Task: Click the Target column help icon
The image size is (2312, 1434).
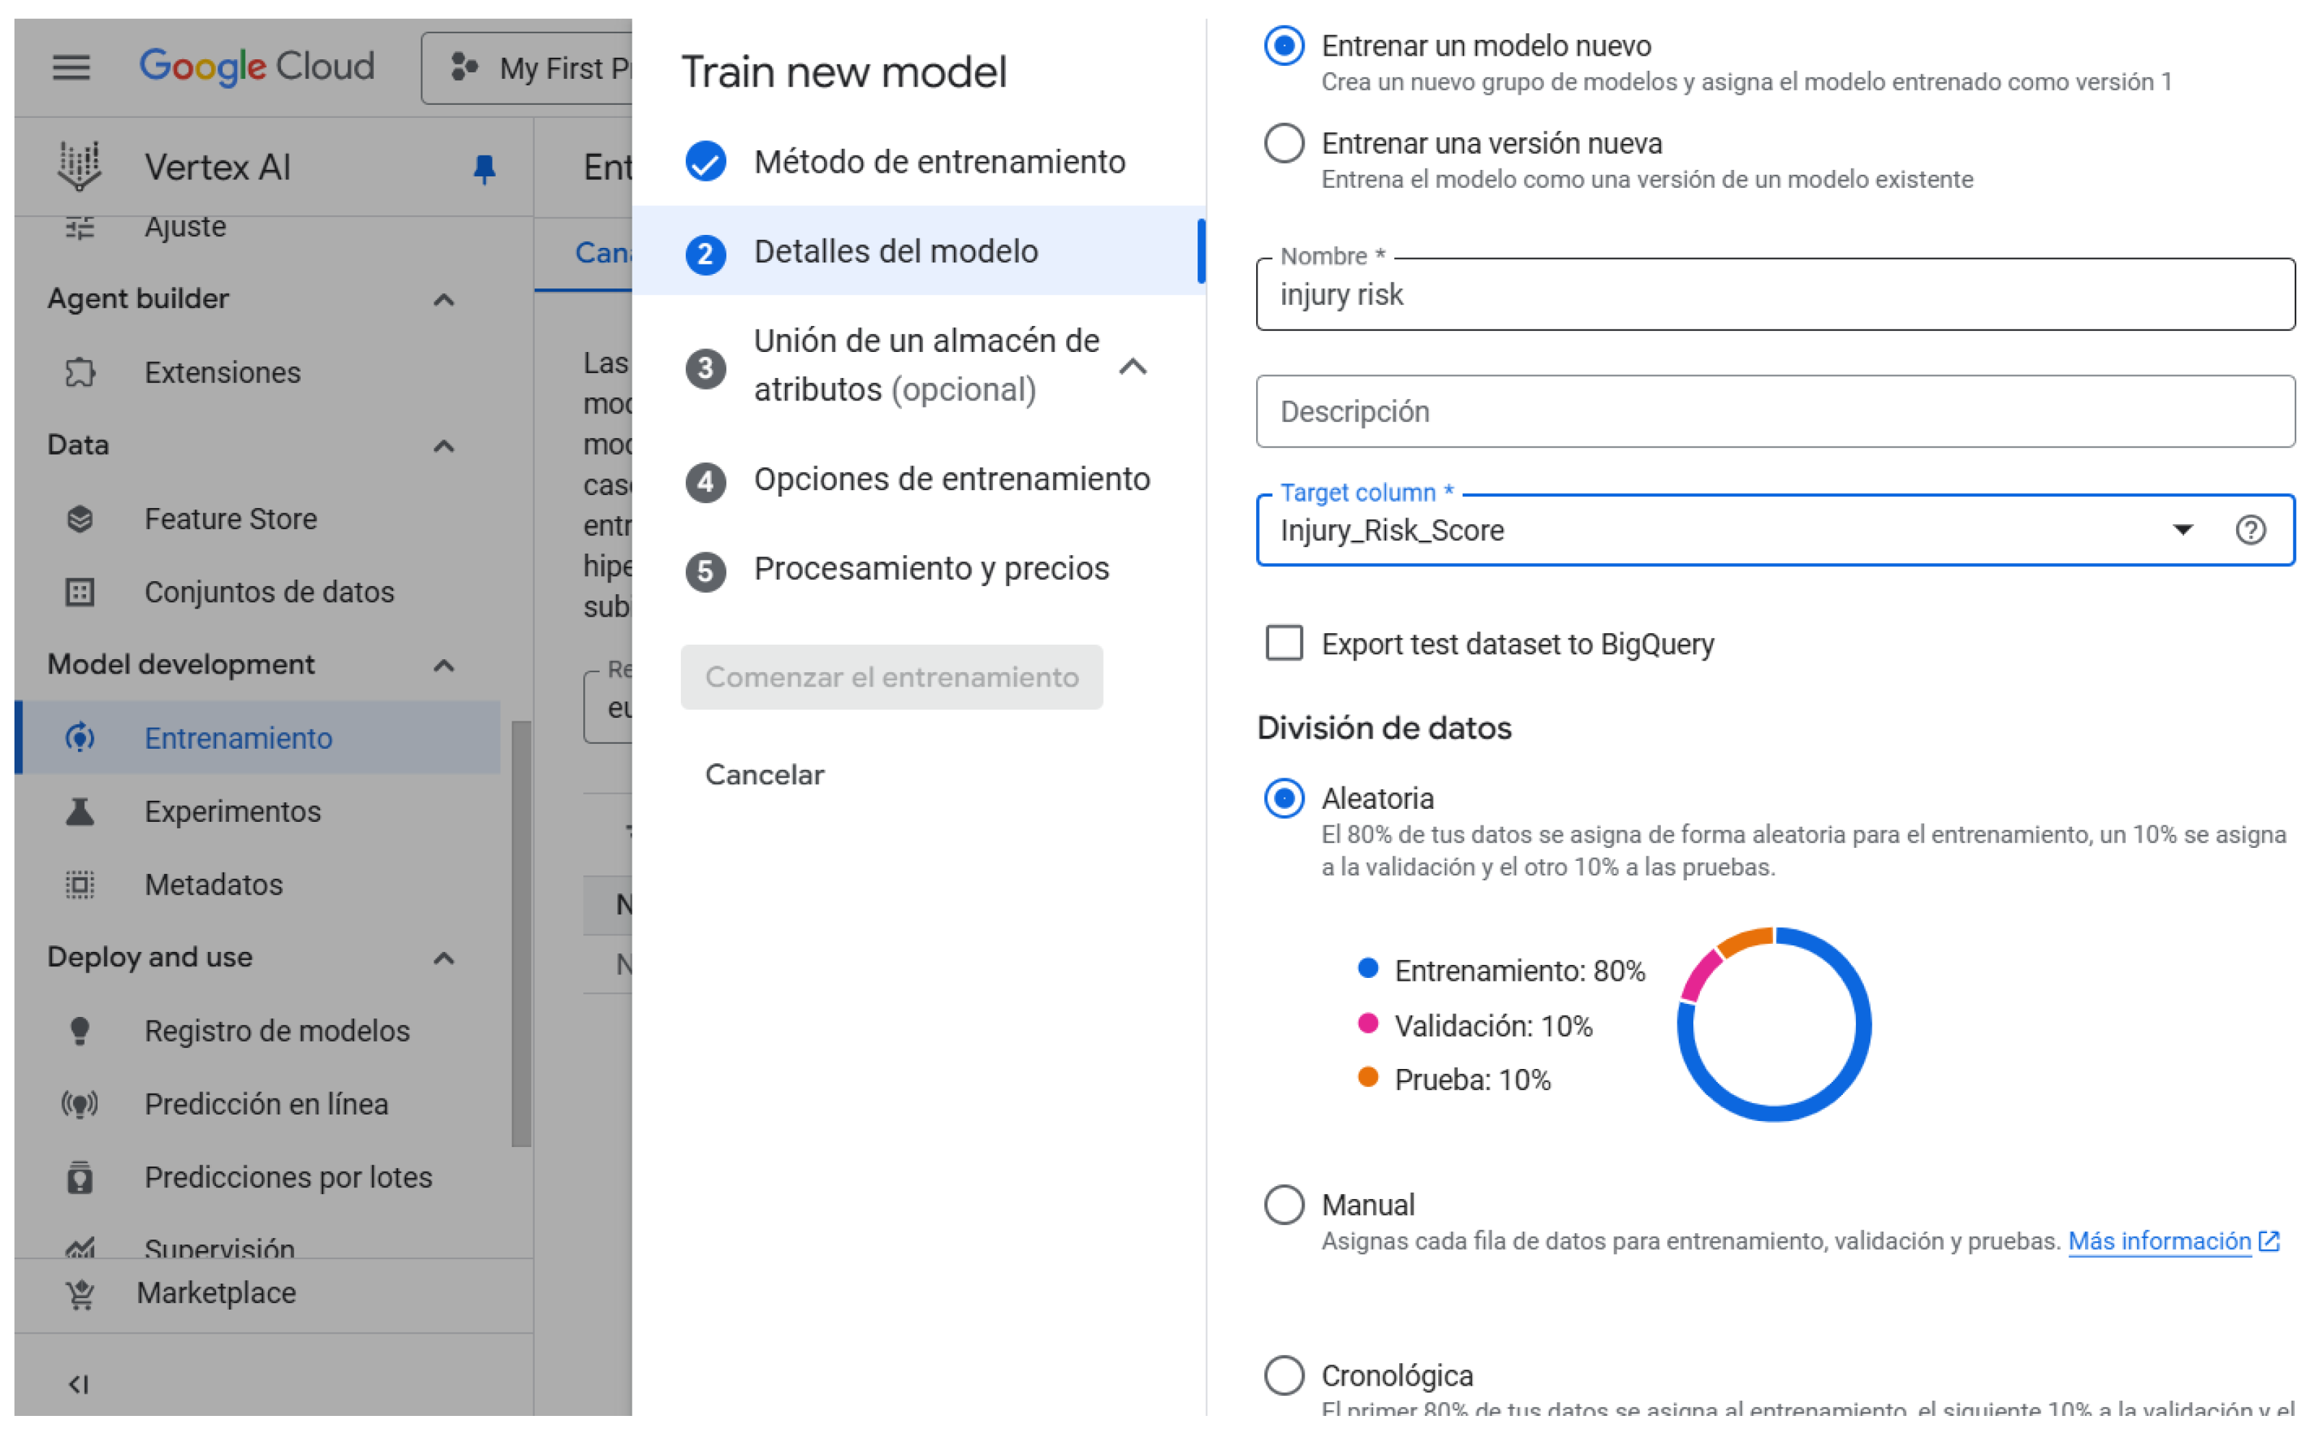Action: [x=2251, y=531]
